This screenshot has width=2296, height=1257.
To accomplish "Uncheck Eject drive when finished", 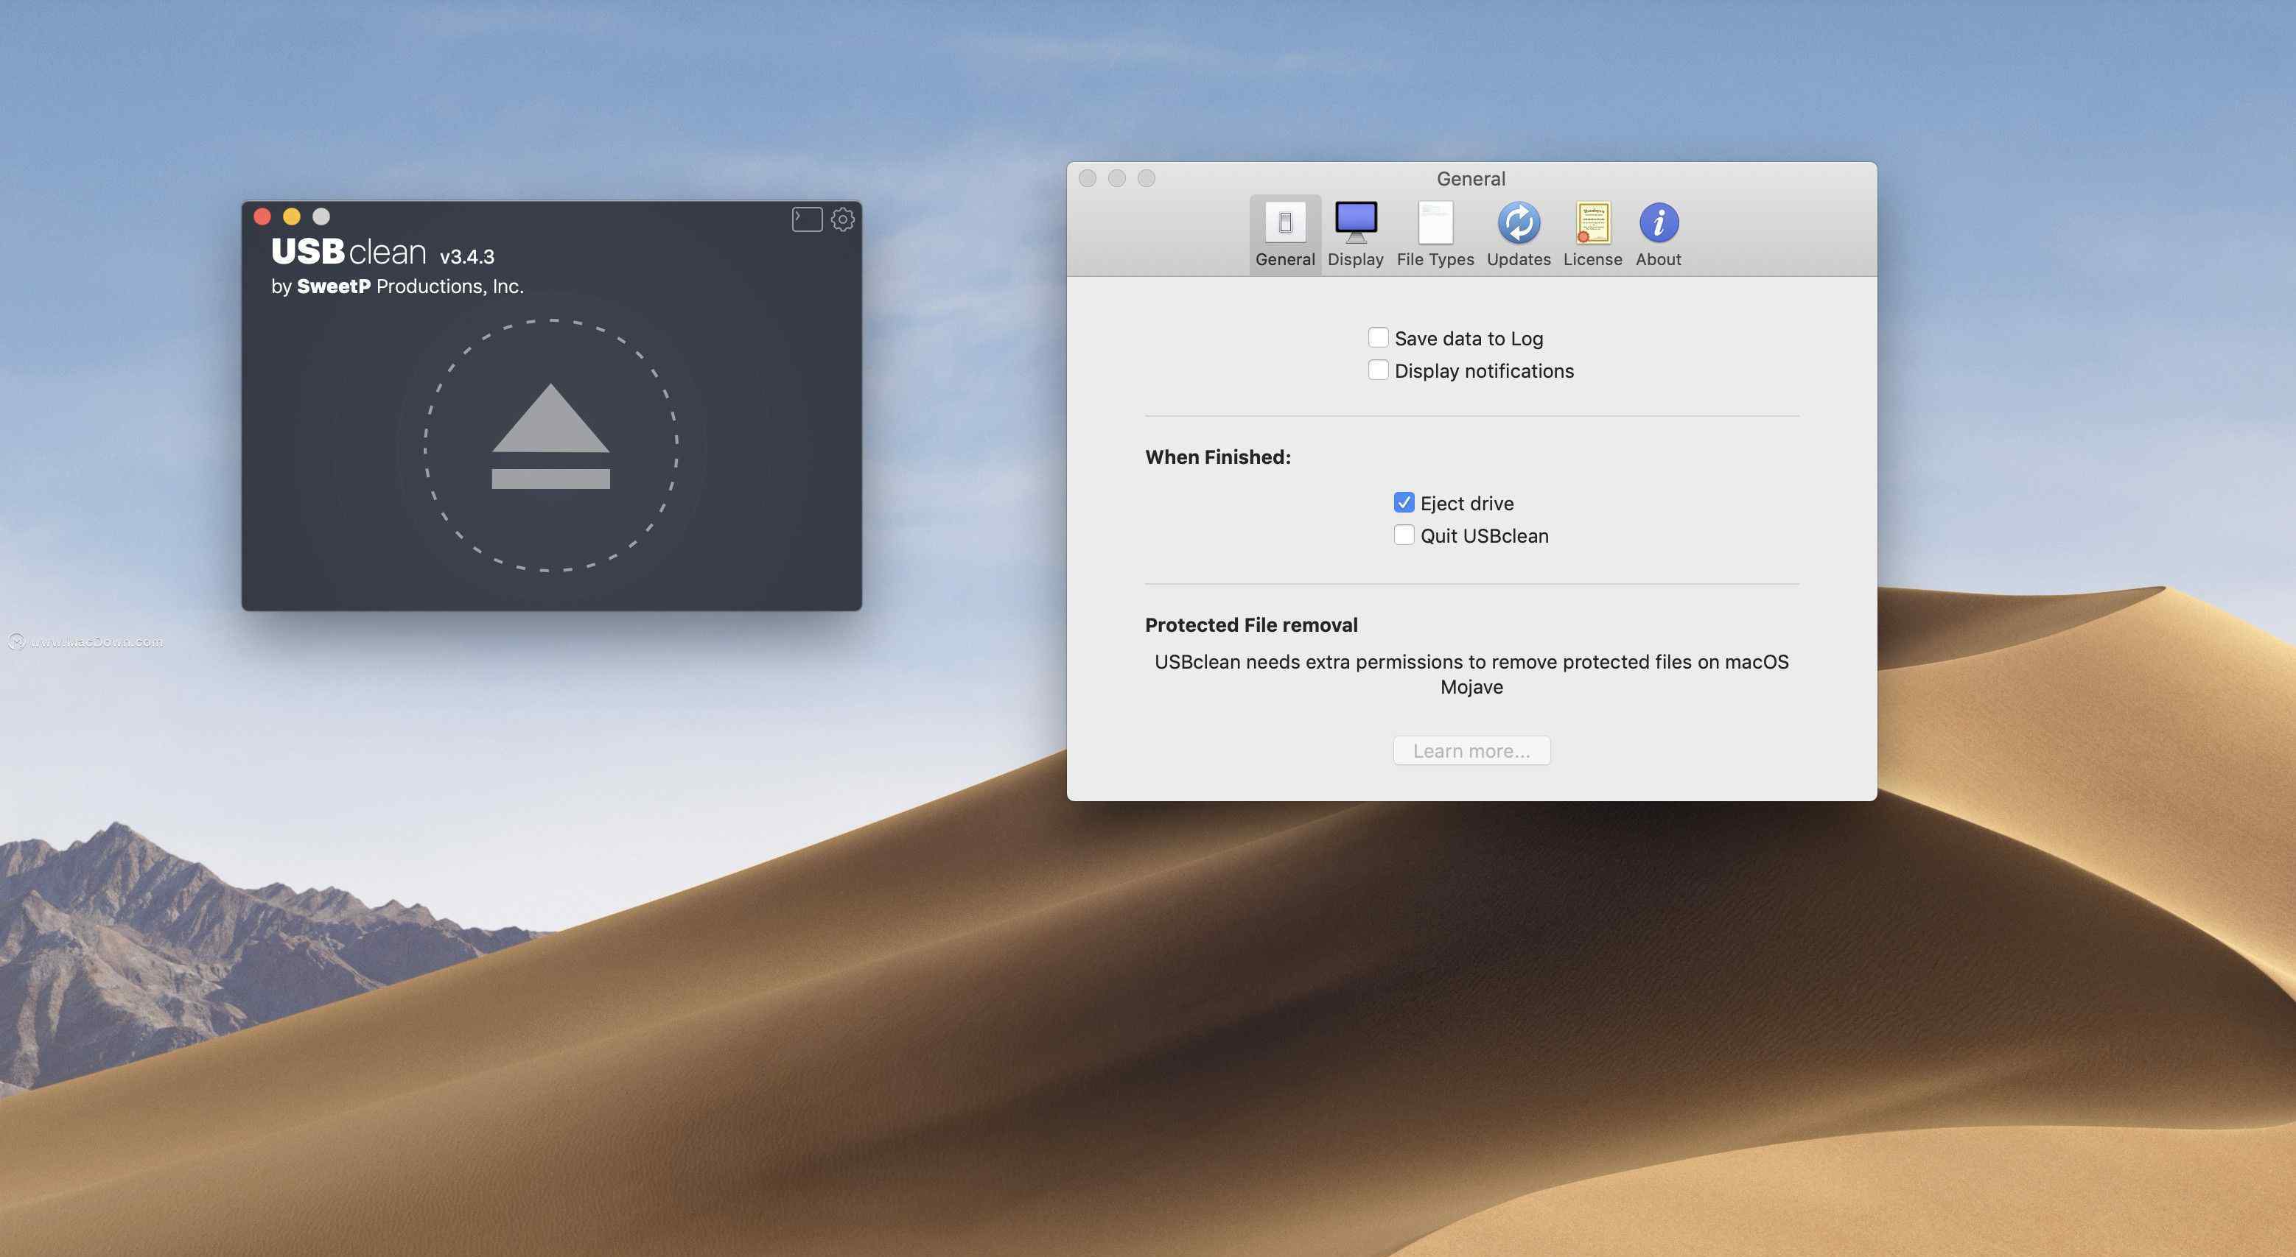I will click(x=1404, y=502).
